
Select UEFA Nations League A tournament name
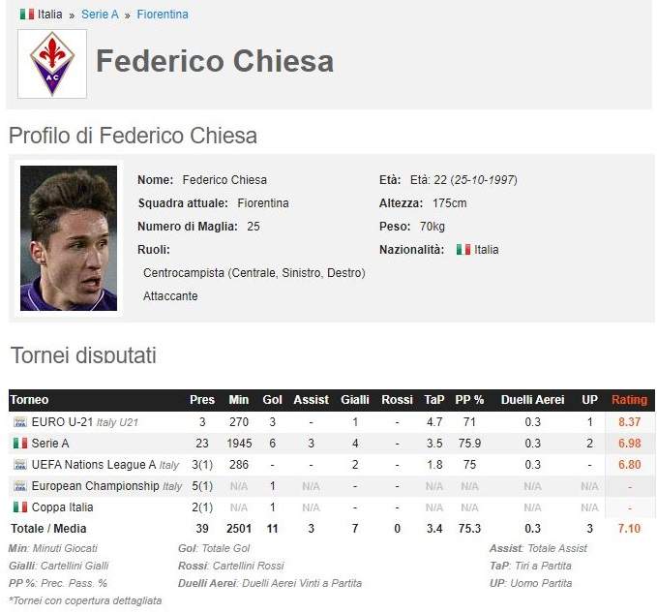point(94,465)
